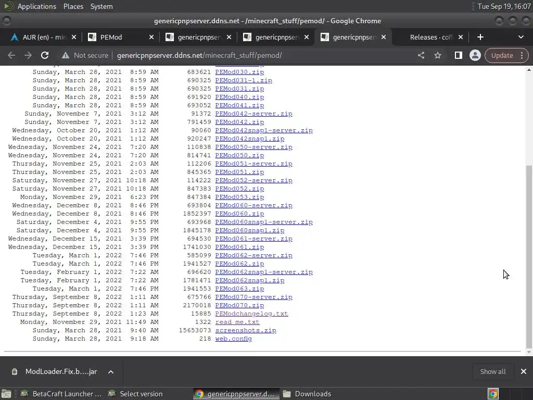Download PEMod053.zip
533x400 pixels.
[x=239, y=197]
